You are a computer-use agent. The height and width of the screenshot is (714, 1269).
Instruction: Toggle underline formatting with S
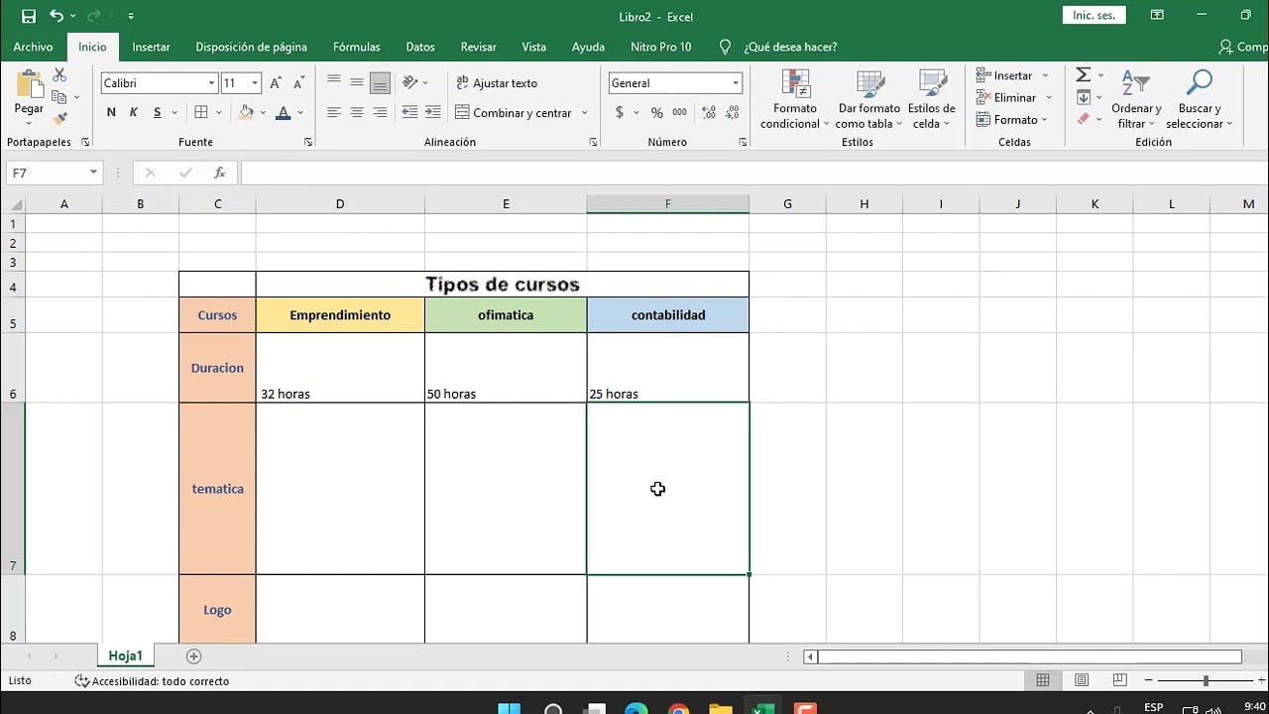pyautogui.click(x=155, y=112)
